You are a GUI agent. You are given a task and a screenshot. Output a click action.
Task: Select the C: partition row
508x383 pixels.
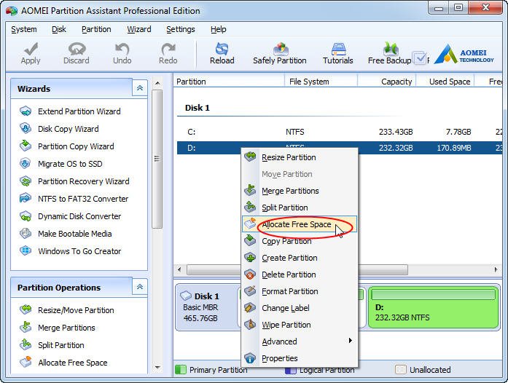pos(339,132)
